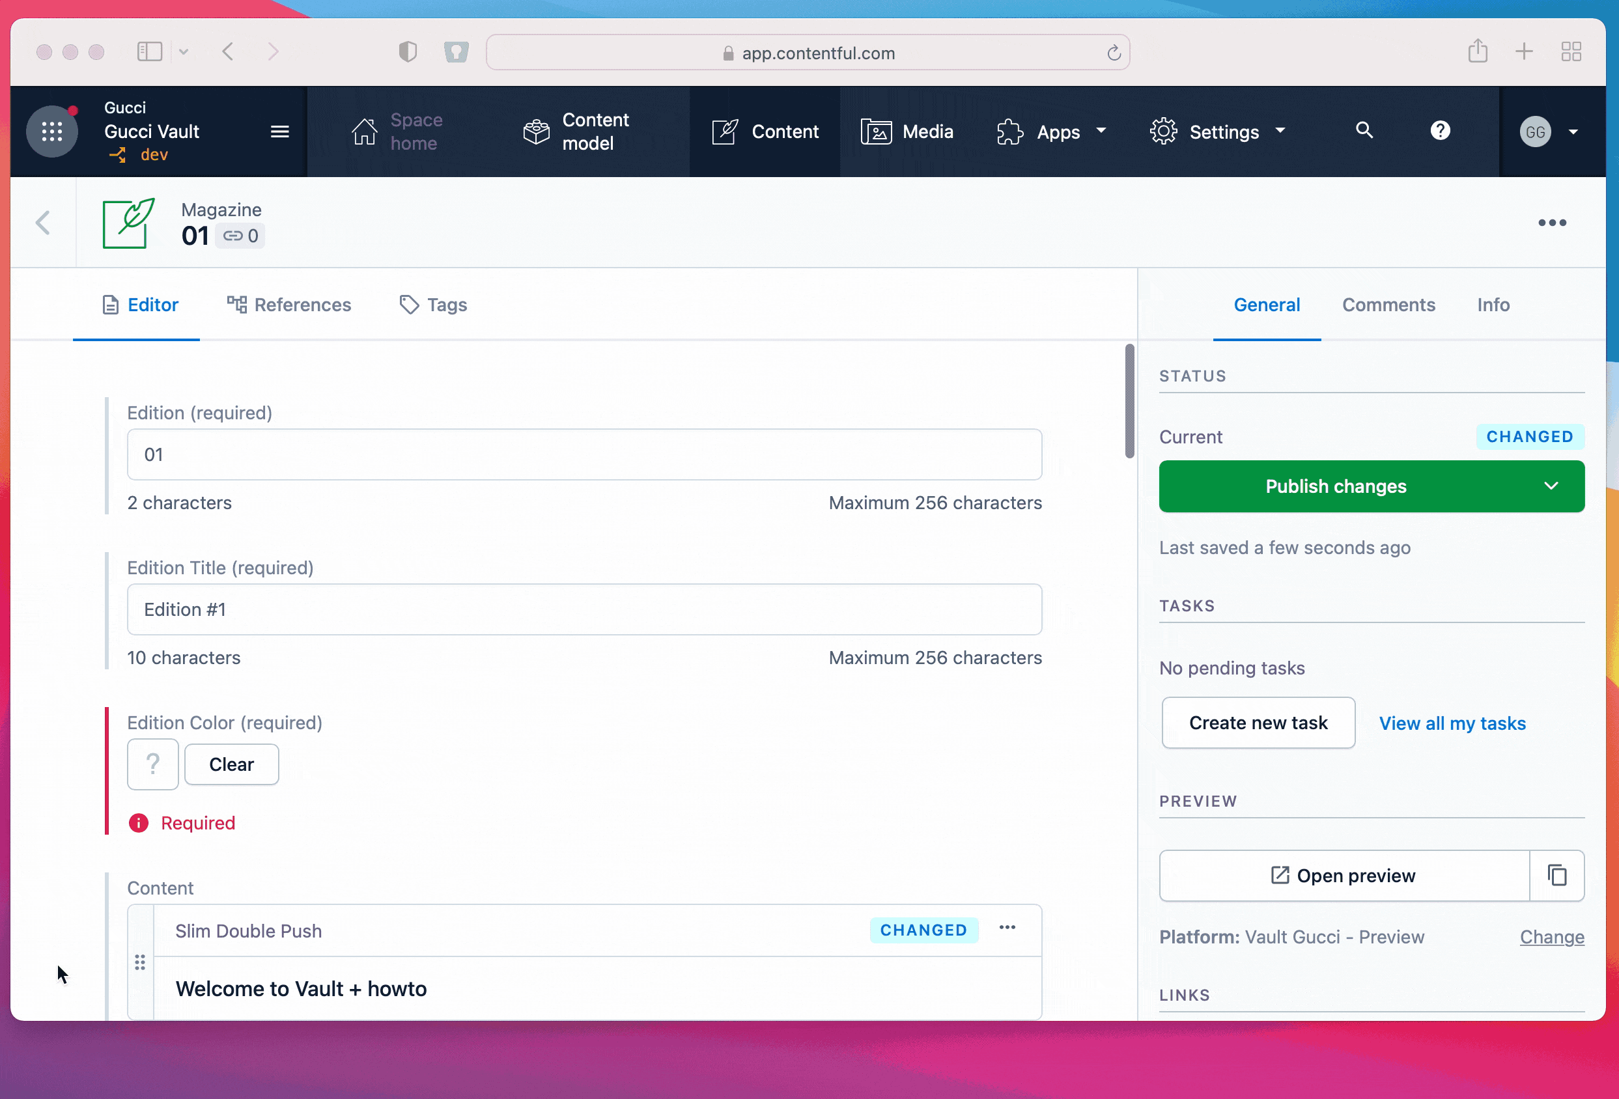Follow the View all my tasks link
This screenshot has width=1619, height=1099.
pos(1452,723)
